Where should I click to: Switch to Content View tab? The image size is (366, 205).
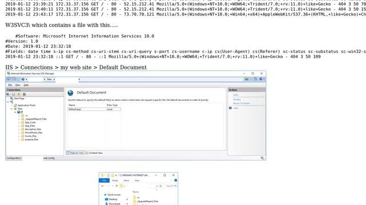(x=94, y=153)
